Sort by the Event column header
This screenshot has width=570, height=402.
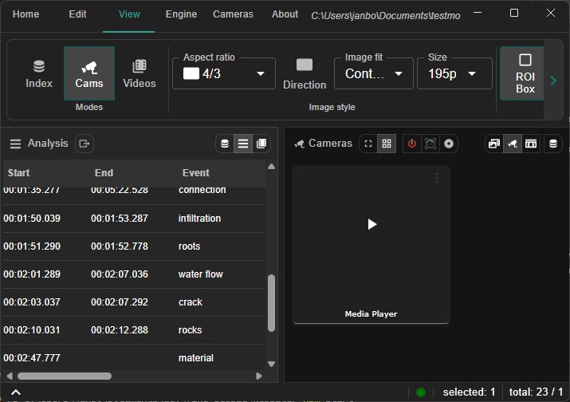pyautogui.click(x=195, y=173)
